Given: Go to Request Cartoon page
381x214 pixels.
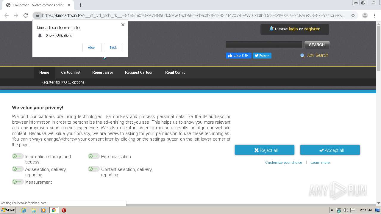Looking at the screenshot, I should tap(139, 73).
